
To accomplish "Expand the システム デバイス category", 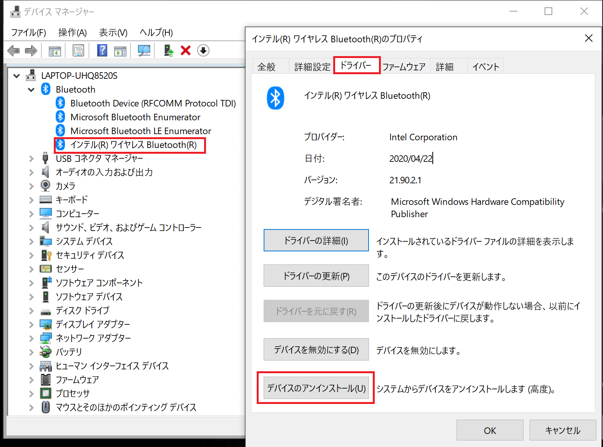I will coord(31,242).
